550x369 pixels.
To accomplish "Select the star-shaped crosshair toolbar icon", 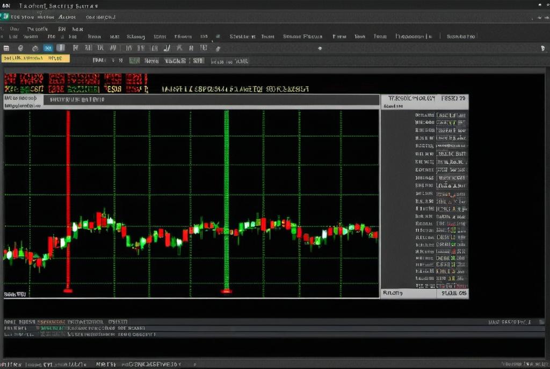I will point(179,48).
